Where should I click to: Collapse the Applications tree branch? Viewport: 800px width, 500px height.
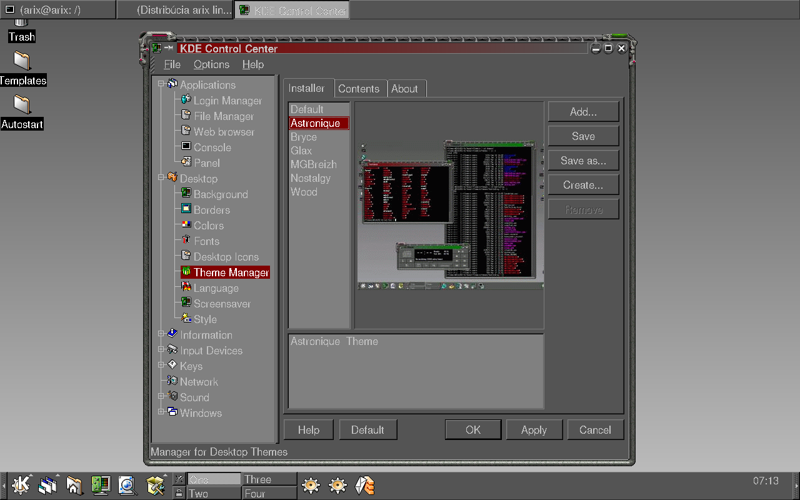pyautogui.click(x=161, y=84)
